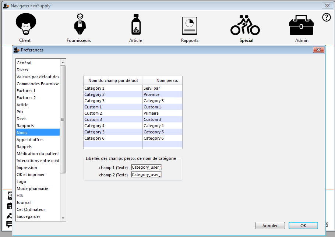Select the Prix preferences section
The height and width of the screenshot is (237, 335).
click(x=38, y=112)
